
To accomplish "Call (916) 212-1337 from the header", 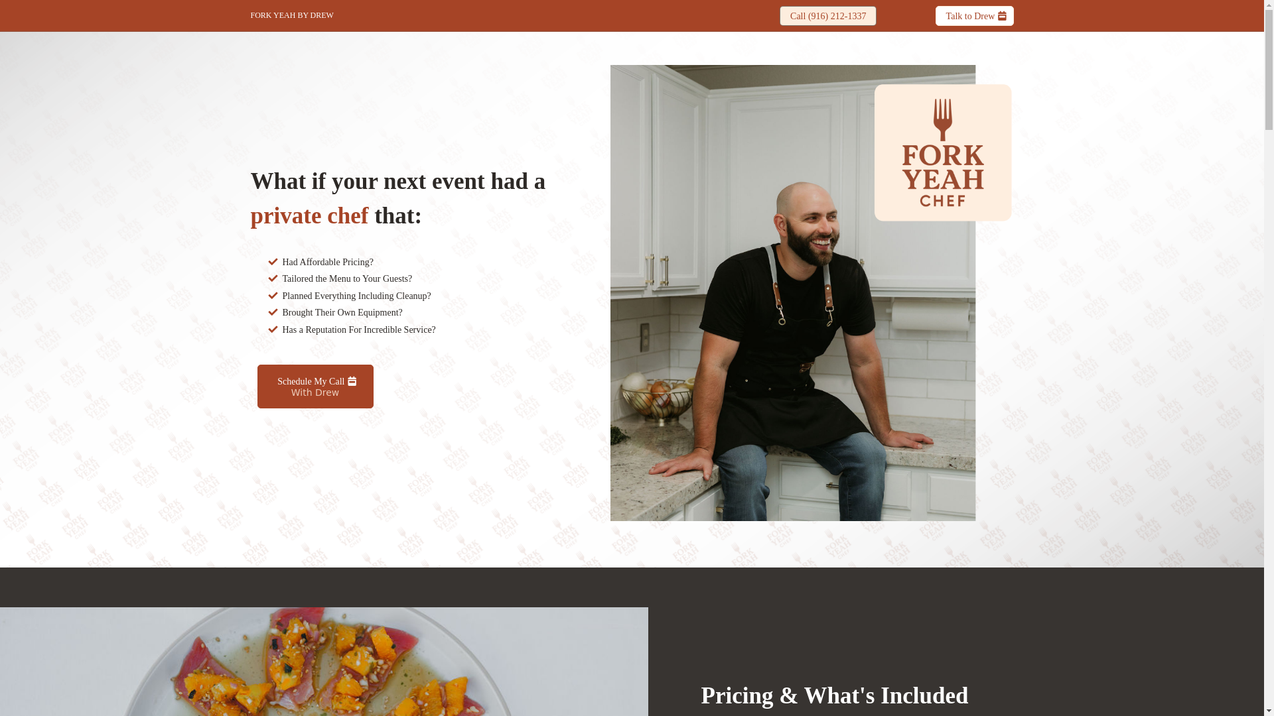I will click(x=828, y=16).
